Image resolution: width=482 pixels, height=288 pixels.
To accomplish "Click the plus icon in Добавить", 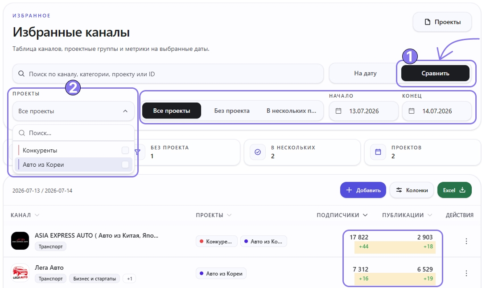I will pyautogui.click(x=349, y=190).
